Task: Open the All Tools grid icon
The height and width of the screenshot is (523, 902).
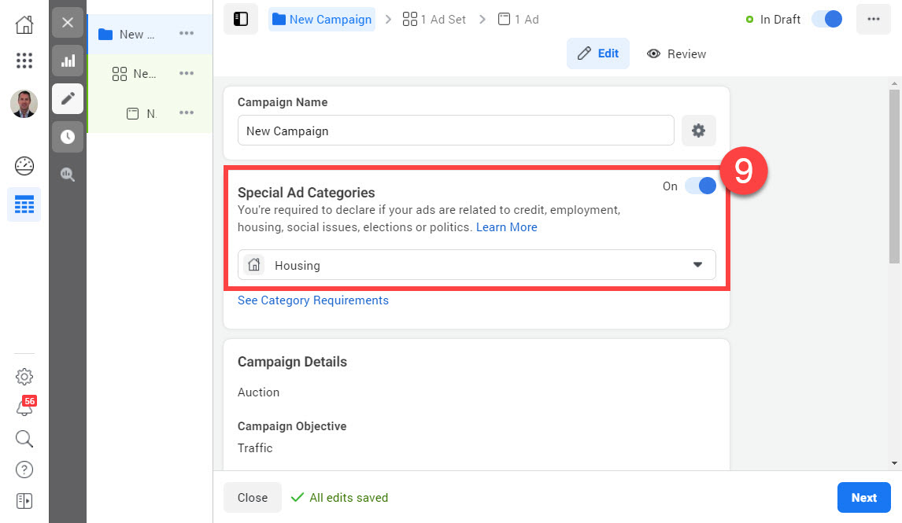Action: 24,61
